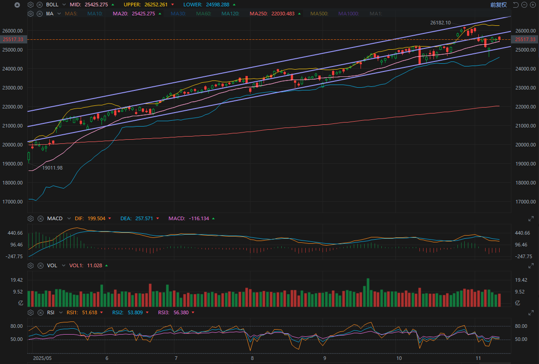Maximize the RSI panel
The width and height of the screenshot is (539, 364).
pos(531,312)
